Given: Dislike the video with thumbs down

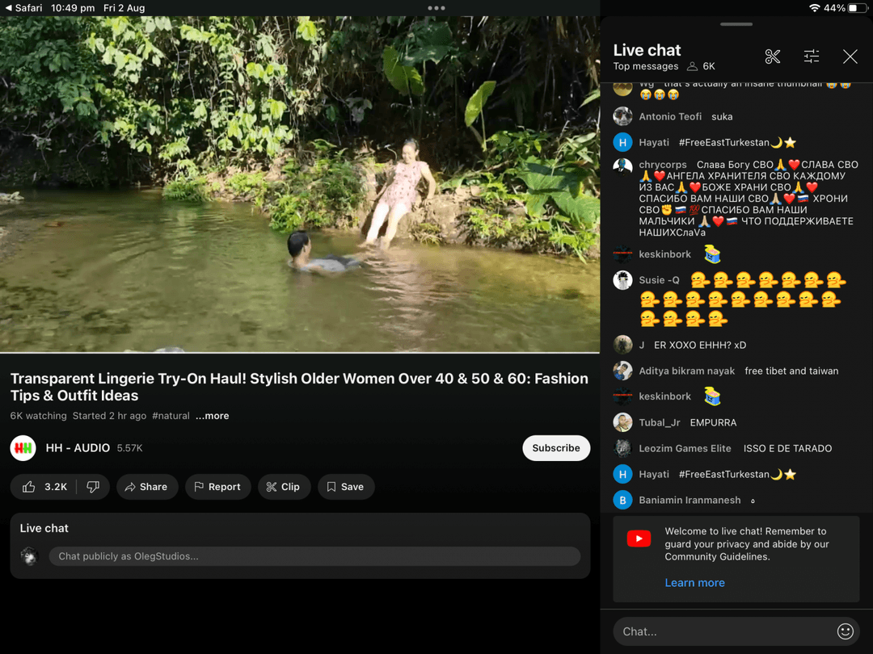Looking at the screenshot, I should click(x=93, y=487).
